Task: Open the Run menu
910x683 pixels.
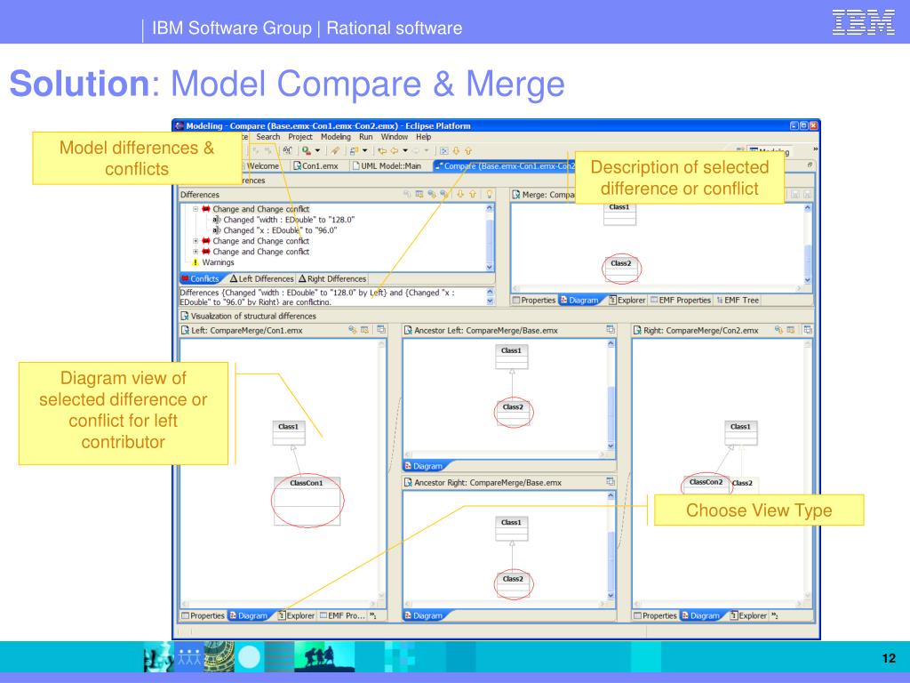Action: tap(365, 137)
